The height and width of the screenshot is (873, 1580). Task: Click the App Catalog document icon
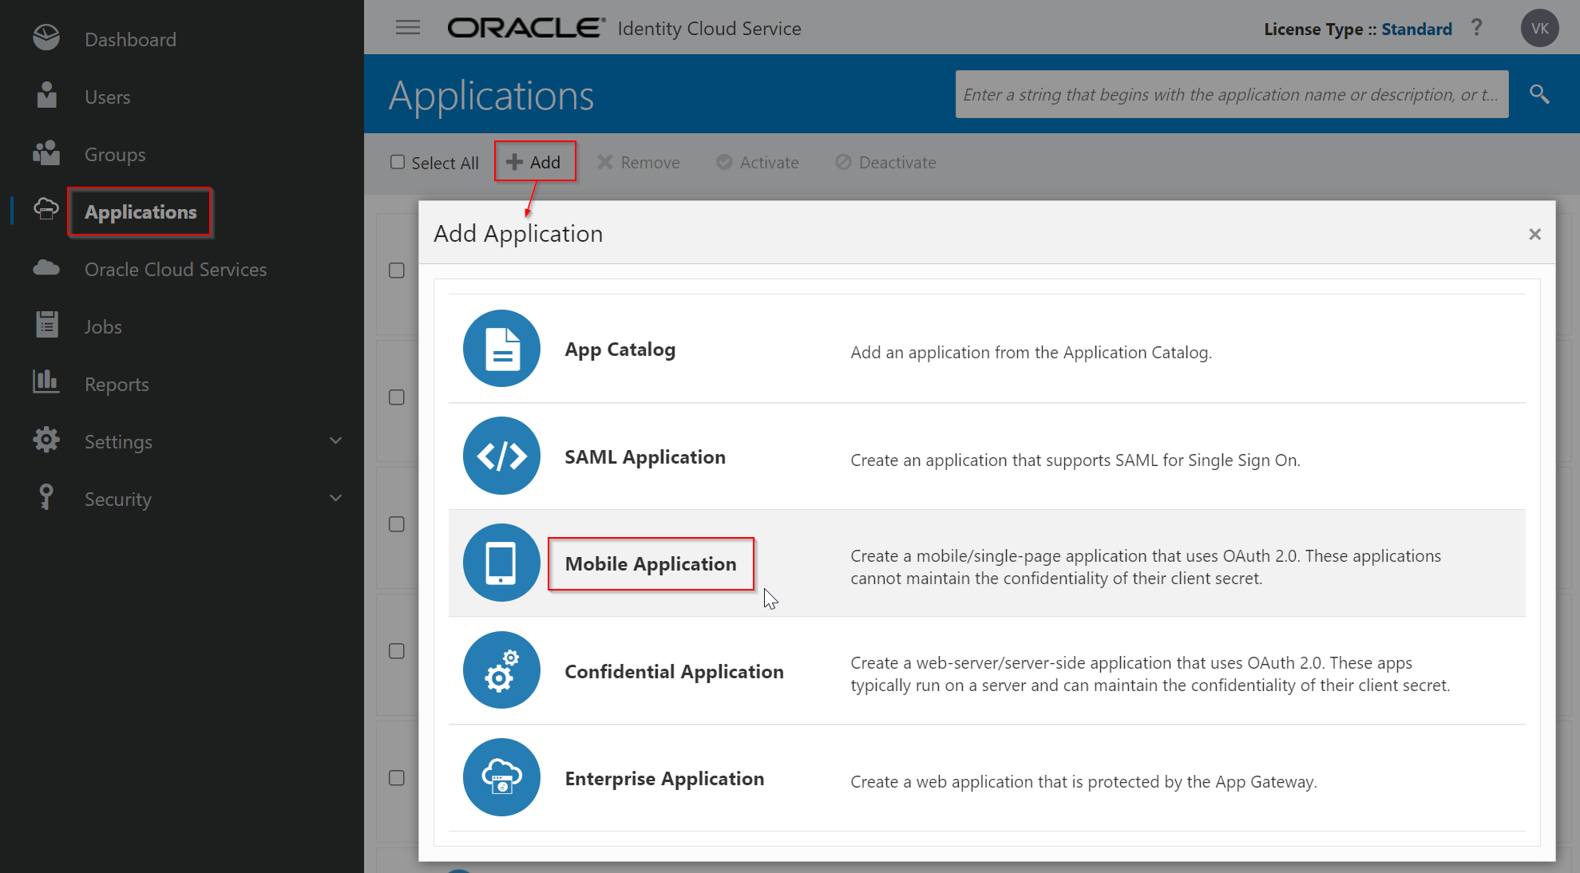pos(501,349)
